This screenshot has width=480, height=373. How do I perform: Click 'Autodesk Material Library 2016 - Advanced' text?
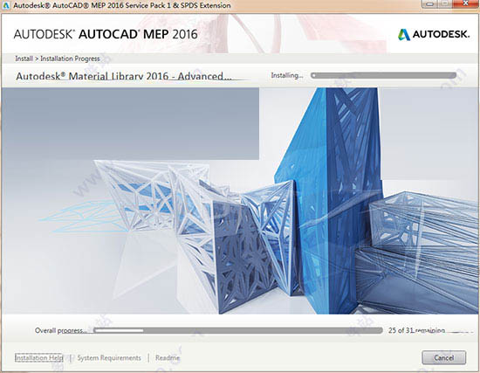[124, 76]
